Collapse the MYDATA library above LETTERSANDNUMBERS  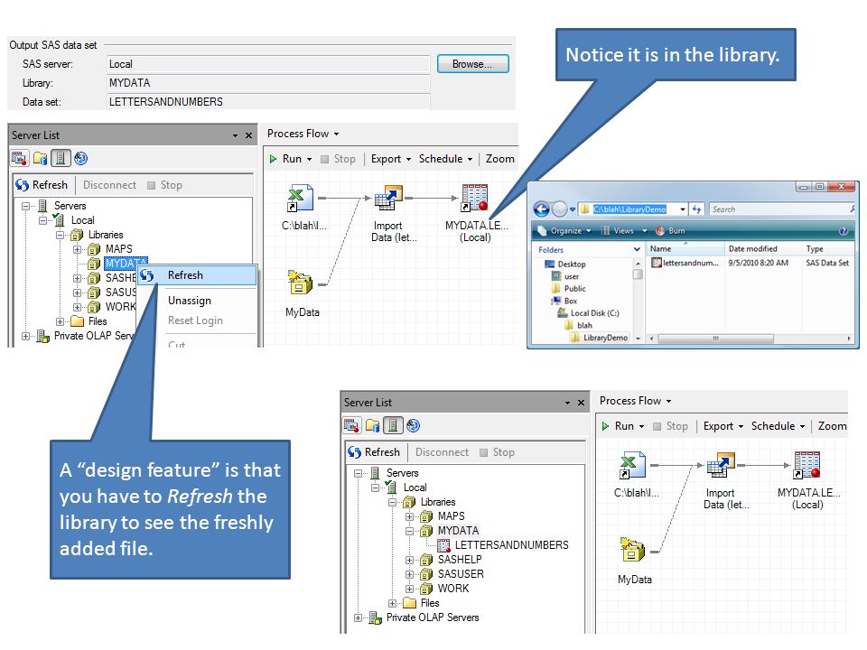pyautogui.click(x=410, y=531)
